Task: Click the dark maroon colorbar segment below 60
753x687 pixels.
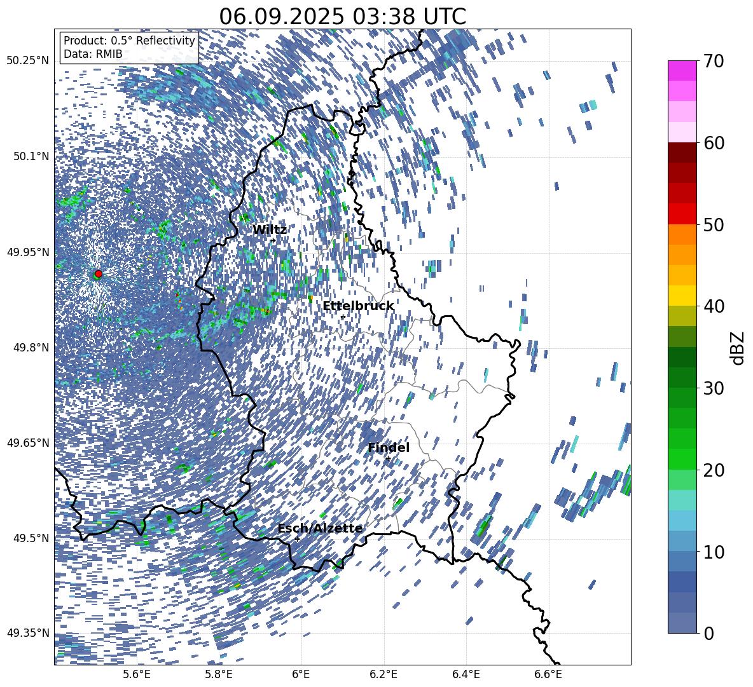Action: (682, 153)
